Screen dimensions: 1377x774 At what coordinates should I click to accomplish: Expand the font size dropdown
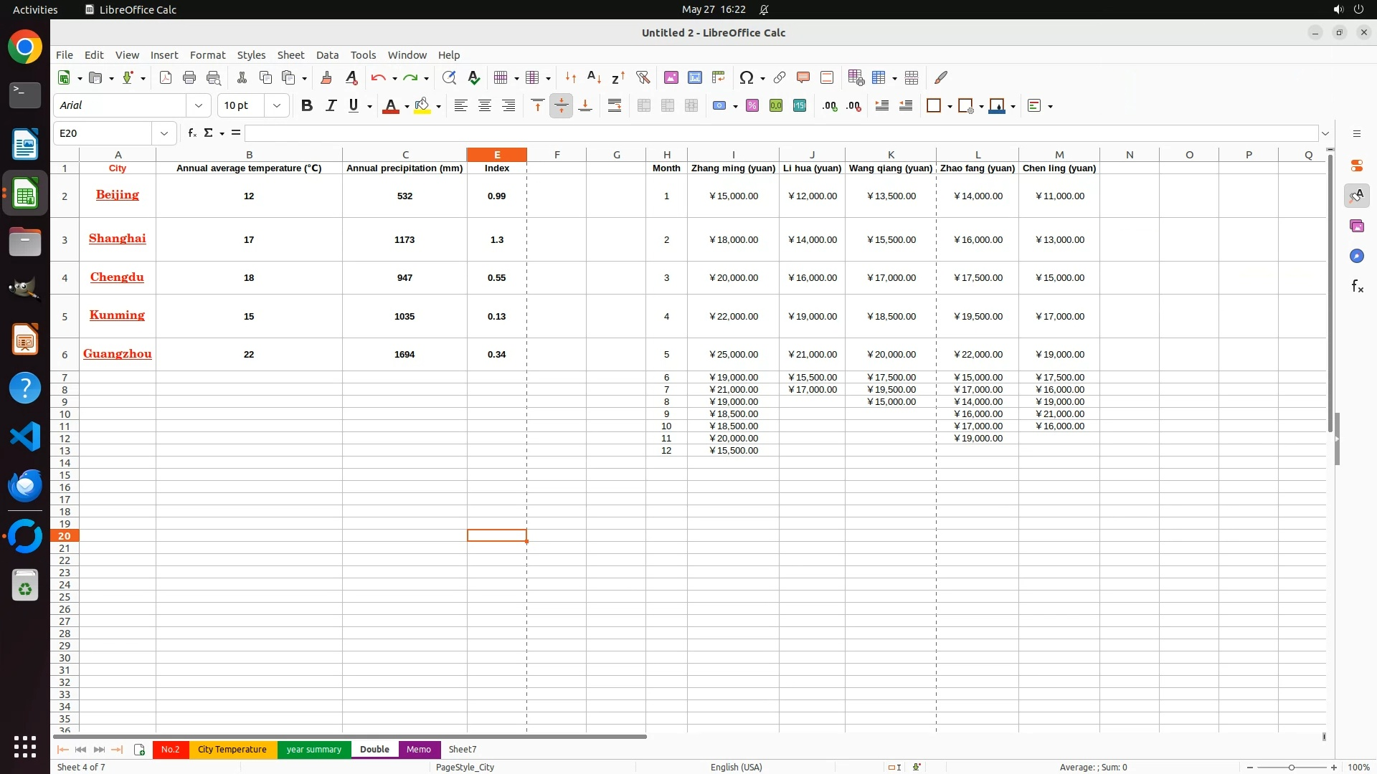pyautogui.click(x=277, y=105)
